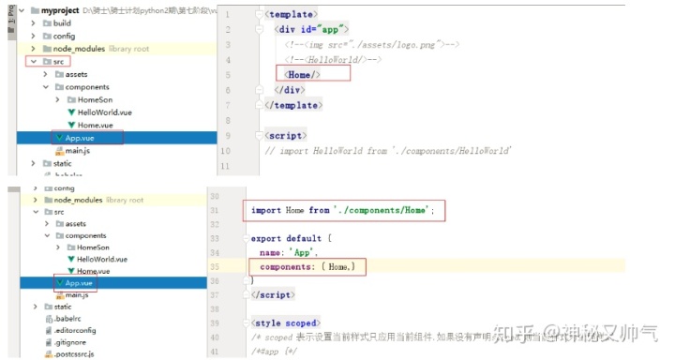
Task: Click the src folder icon in upper tree
Action: (x=47, y=62)
